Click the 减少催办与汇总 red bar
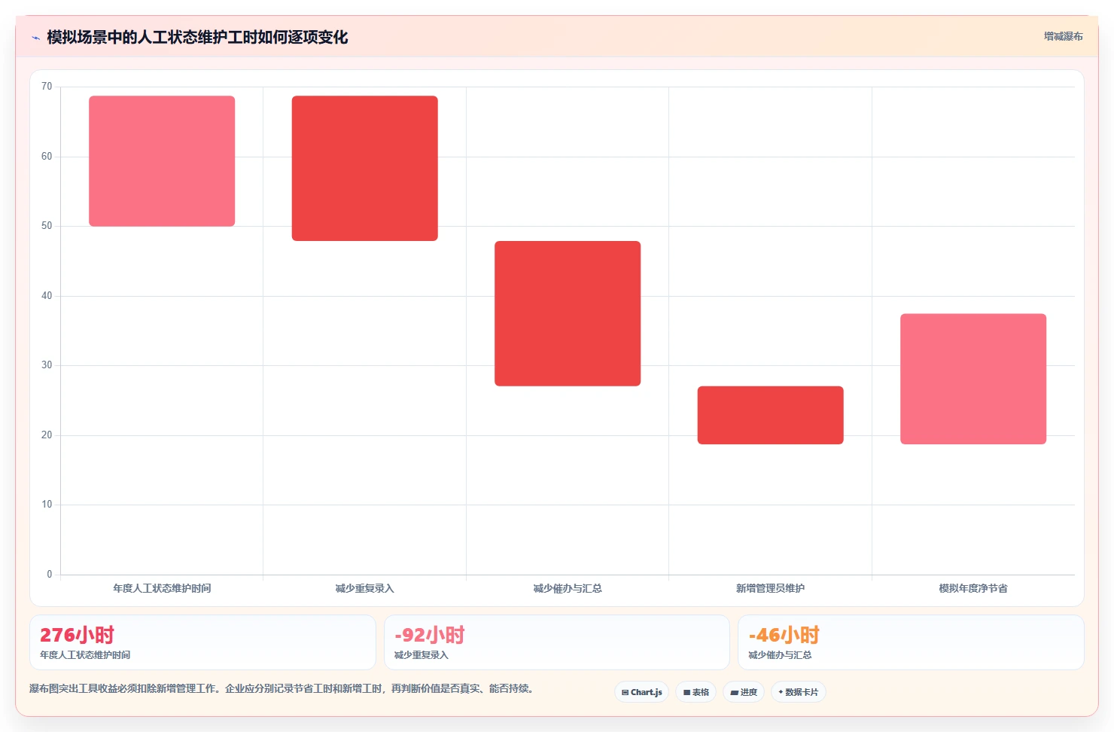This screenshot has width=1114, height=732. pyautogui.click(x=568, y=313)
